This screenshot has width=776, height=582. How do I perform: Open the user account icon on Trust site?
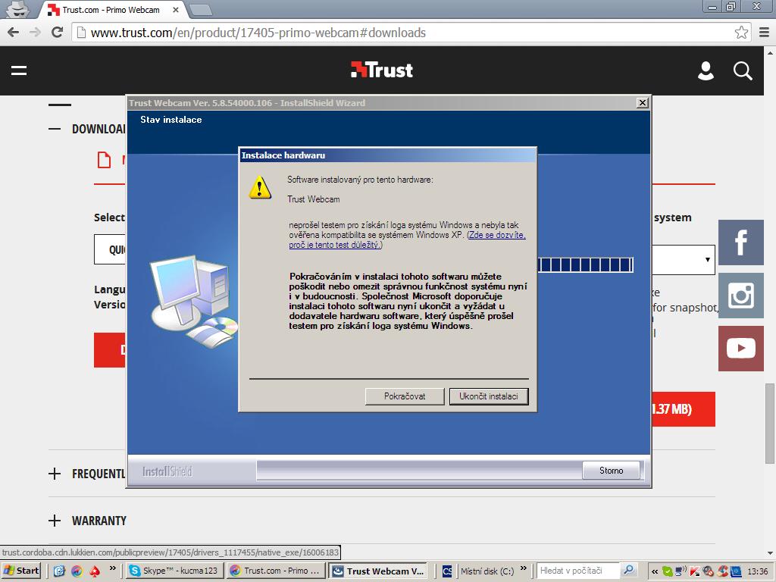click(706, 70)
